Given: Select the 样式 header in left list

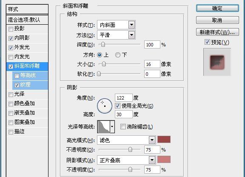Looking at the screenshot, I should (27, 9).
